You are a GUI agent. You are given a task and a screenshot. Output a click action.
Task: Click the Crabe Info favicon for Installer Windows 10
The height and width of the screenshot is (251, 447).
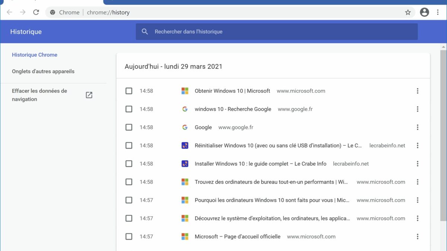point(185,164)
